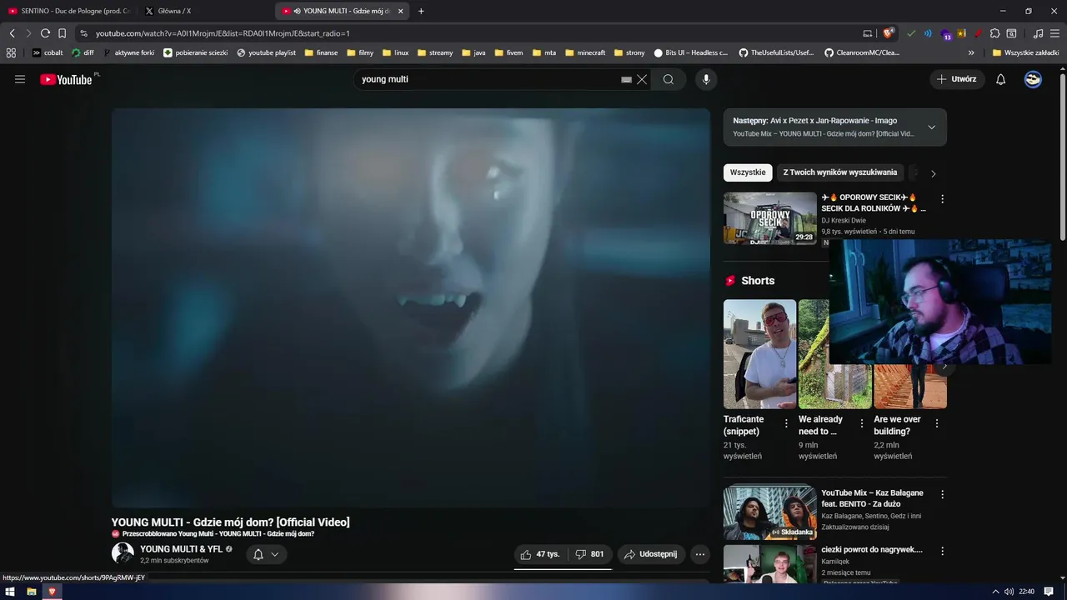Viewport: 1067px width, 600px height.
Task: Open the on-screen keyboard icon in search box
Action: coord(626,79)
